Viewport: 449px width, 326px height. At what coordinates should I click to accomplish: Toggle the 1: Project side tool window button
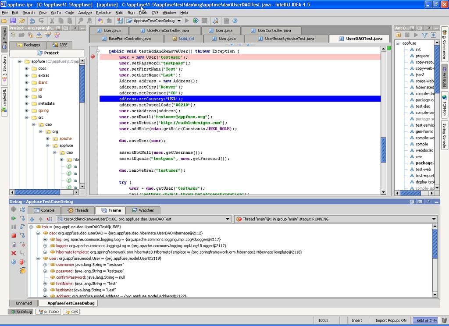(4, 39)
